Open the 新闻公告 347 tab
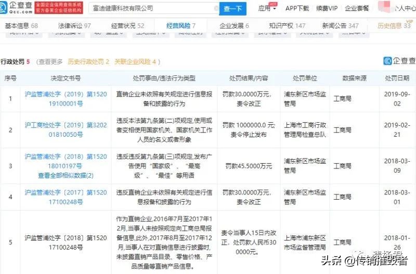 pyautogui.click(x=341, y=25)
